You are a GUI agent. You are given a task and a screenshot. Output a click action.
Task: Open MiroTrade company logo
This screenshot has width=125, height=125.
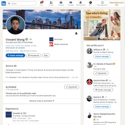(x=51, y=39)
